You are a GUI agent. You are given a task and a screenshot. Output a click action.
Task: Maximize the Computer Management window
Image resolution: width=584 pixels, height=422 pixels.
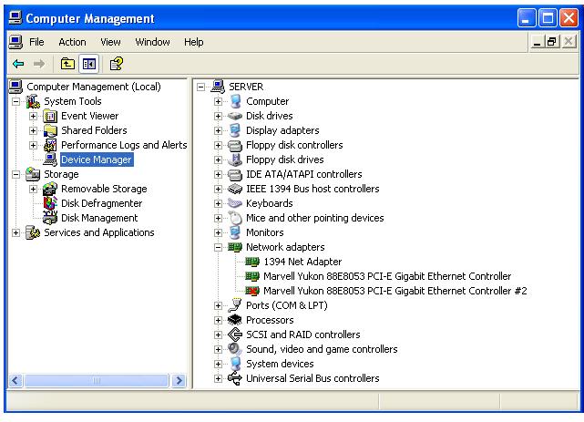[548, 18]
